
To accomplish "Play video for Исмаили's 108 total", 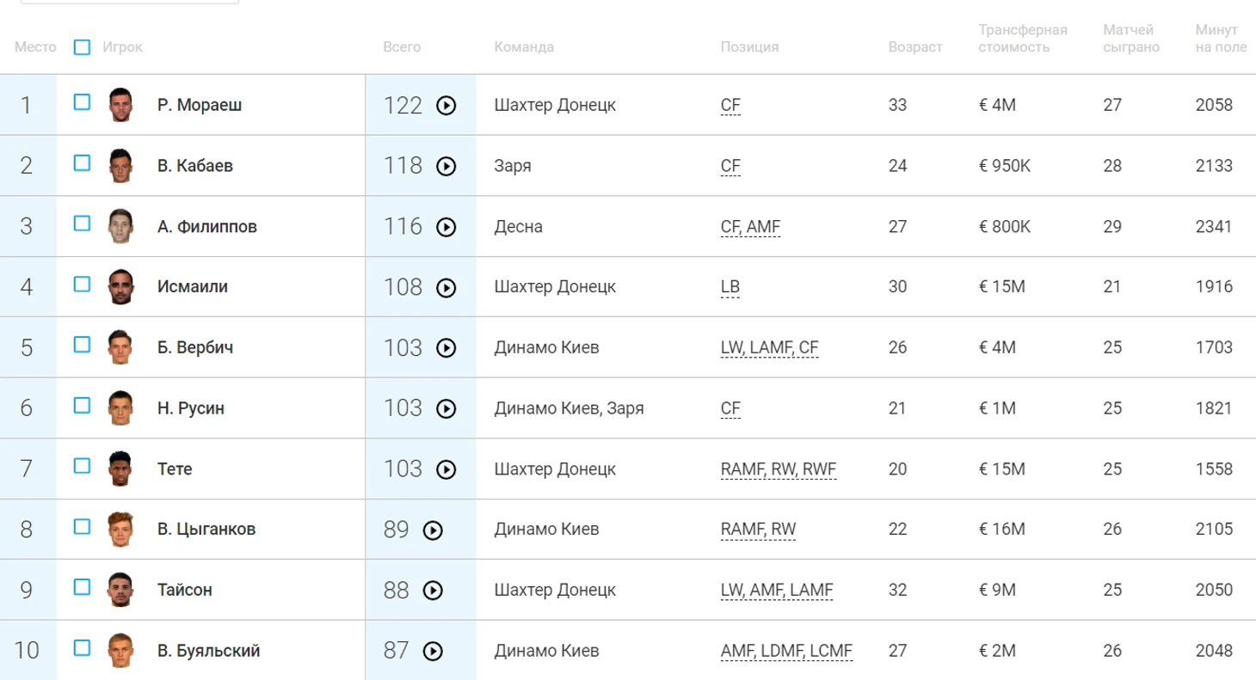I will click(446, 287).
